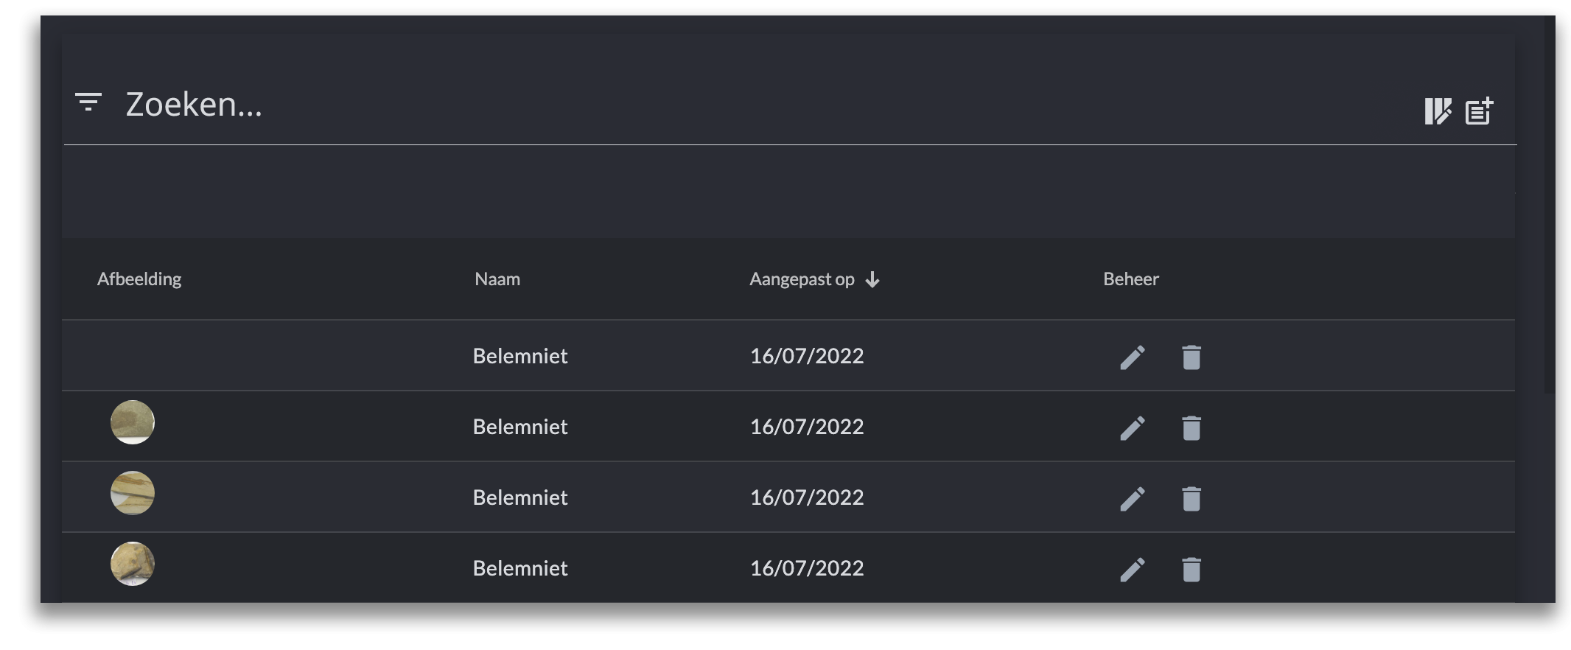The width and height of the screenshot is (1571, 650).
Task: Open the column edit icon at top right
Action: pos(1438,111)
